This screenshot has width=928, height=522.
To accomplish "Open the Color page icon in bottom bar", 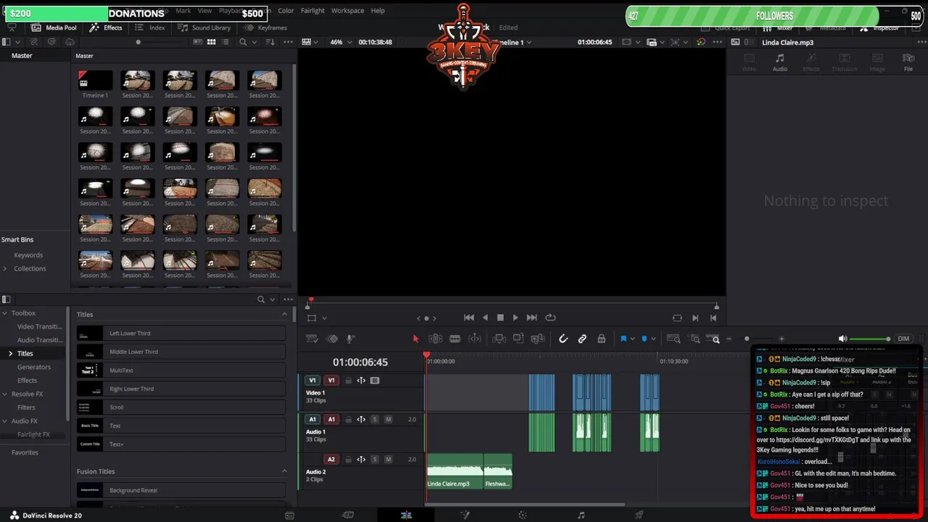I will point(522,515).
